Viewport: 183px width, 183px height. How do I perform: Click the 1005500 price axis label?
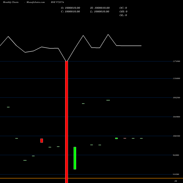(176, 136)
